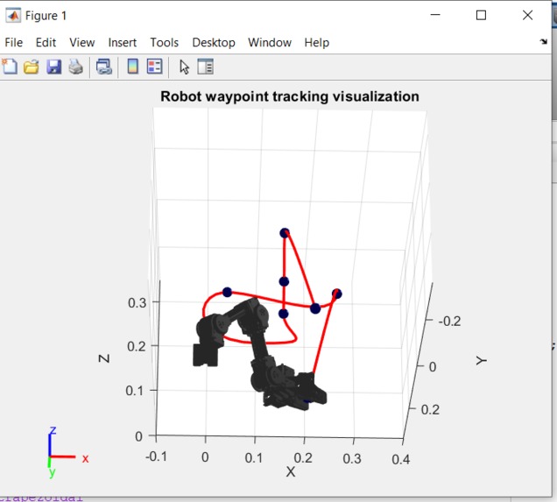Open the Window menu
Viewport: 557px width, 502px height.
coord(270,43)
